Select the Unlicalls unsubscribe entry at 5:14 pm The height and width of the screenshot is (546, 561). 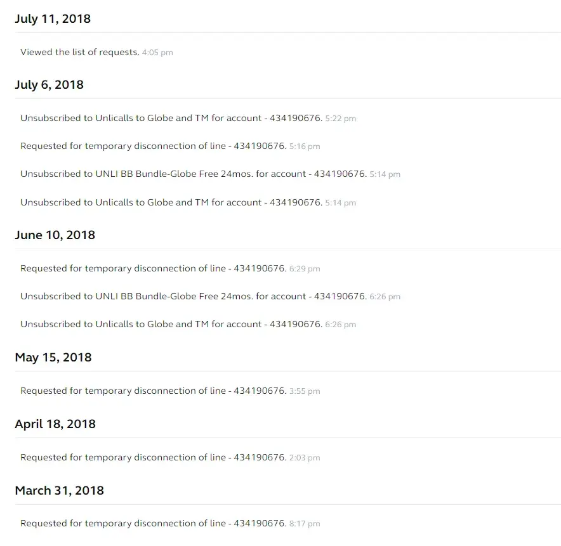[171, 202]
